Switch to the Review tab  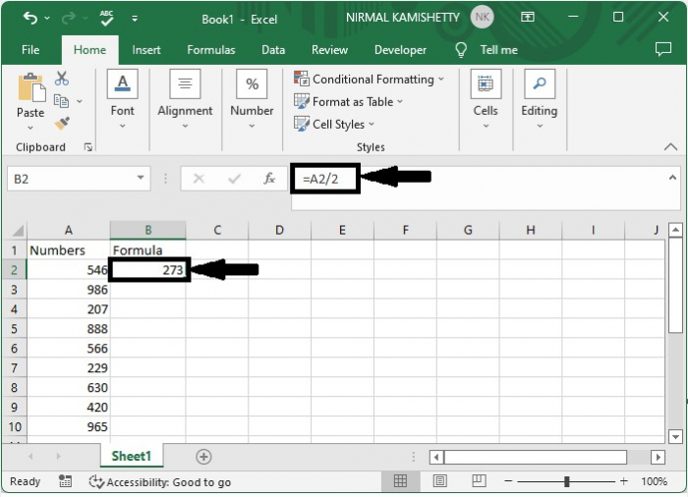click(329, 50)
